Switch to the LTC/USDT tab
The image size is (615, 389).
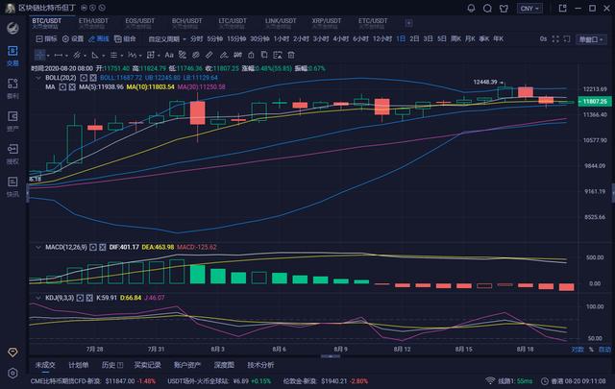(x=233, y=23)
